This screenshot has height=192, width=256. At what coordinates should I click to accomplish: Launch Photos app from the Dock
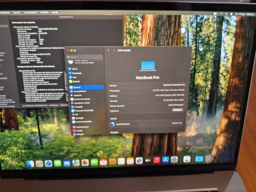(85, 163)
